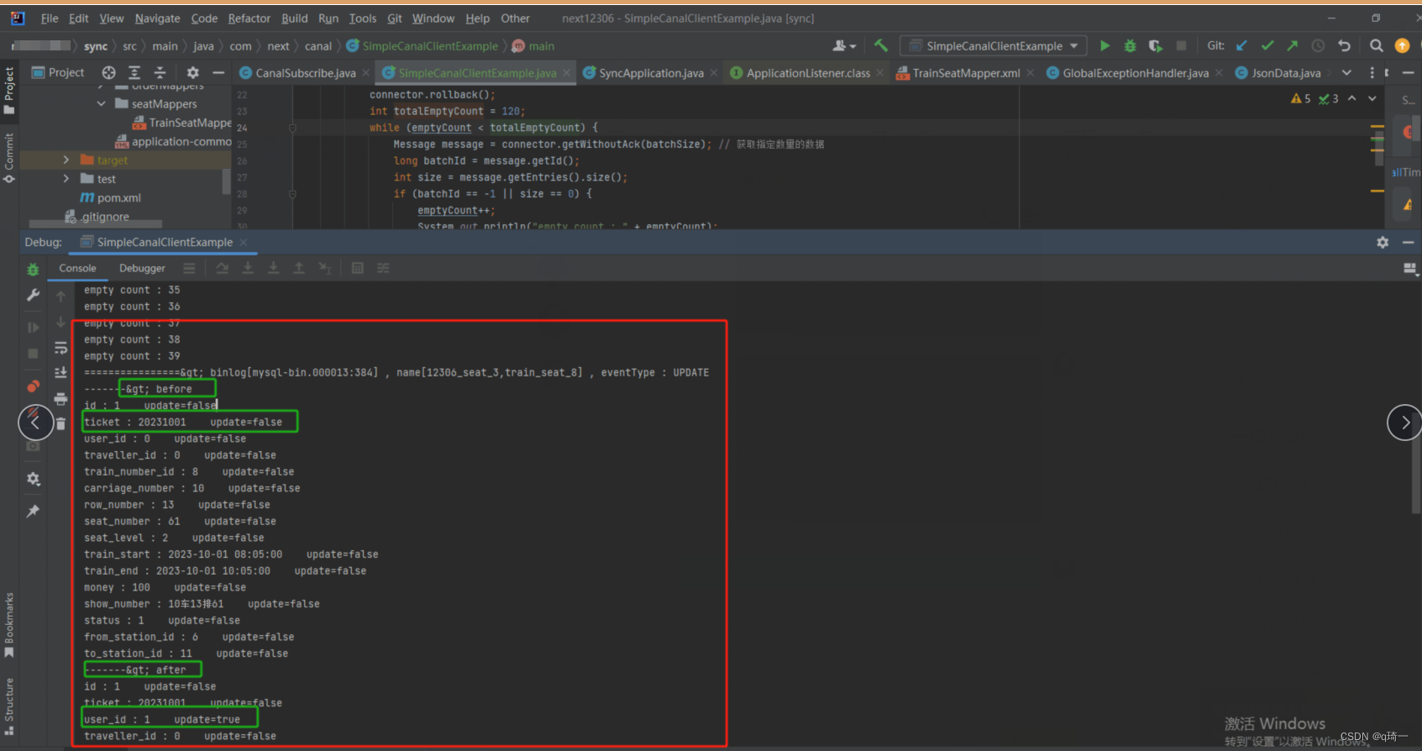Open Project panel gear options
This screenshot has height=751, width=1422.
(192, 73)
